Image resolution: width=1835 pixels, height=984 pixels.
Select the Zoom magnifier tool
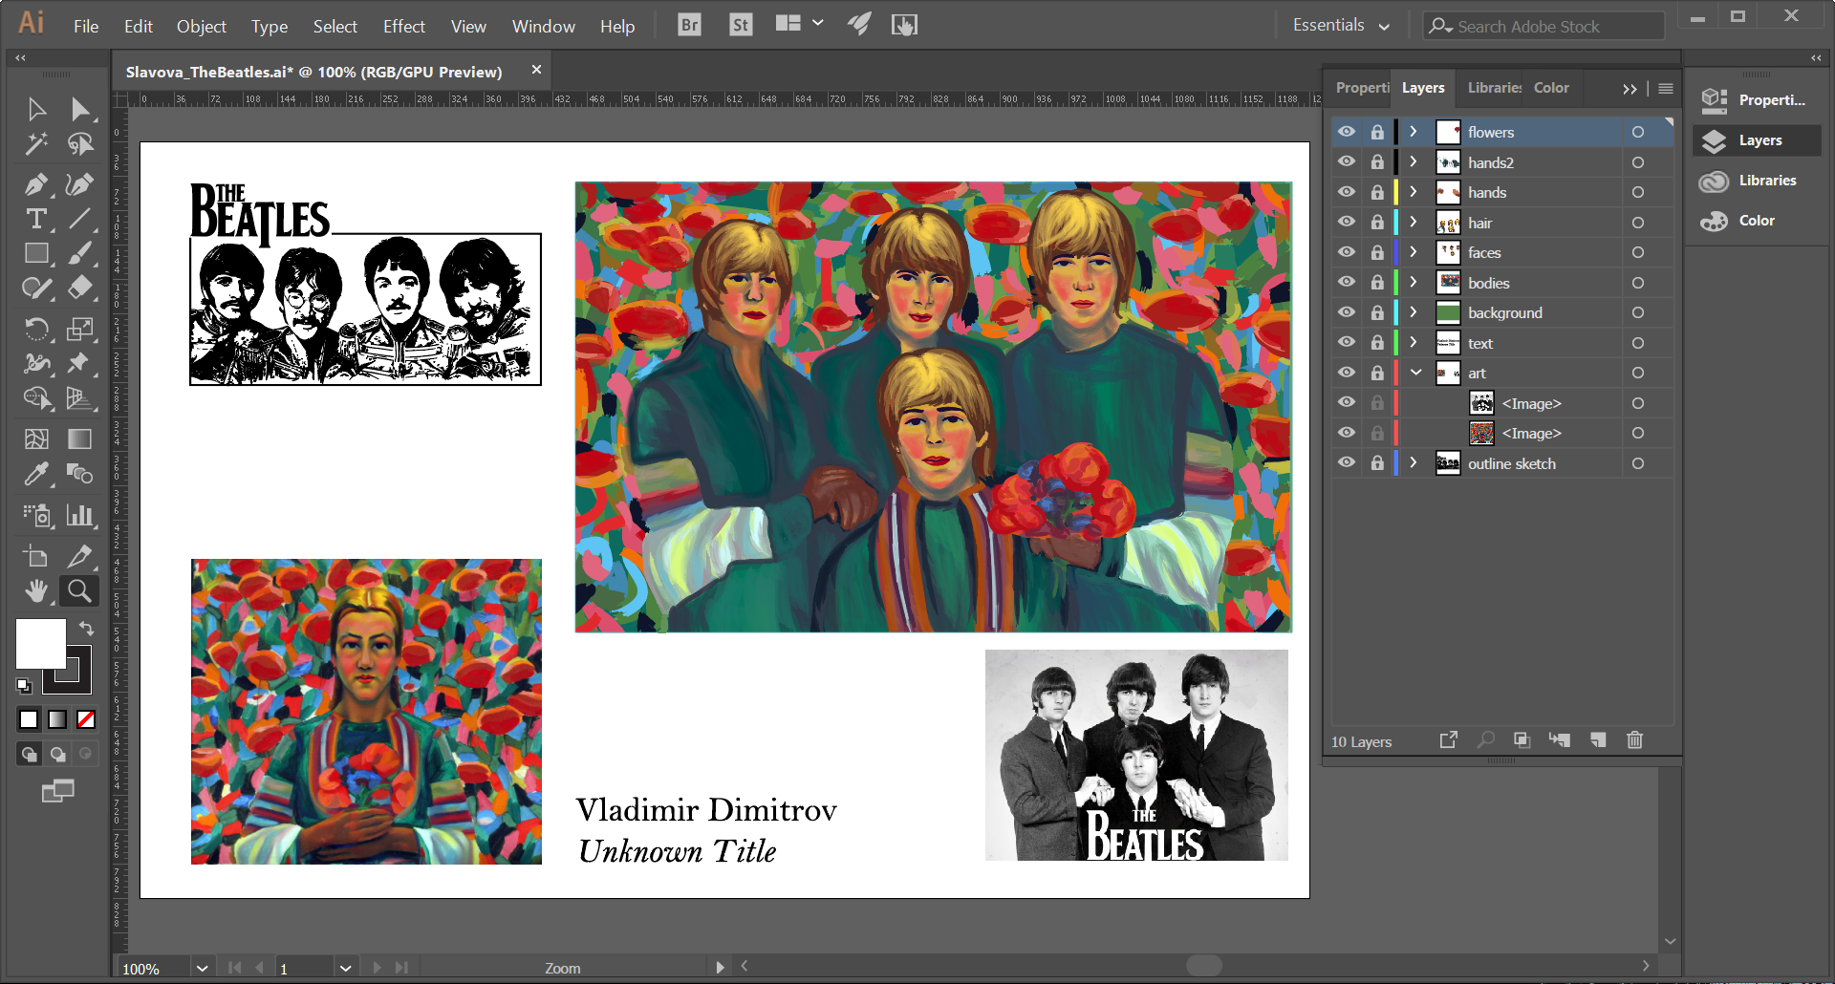[80, 591]
